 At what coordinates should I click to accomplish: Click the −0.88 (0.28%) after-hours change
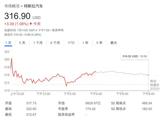coord(32,35)
